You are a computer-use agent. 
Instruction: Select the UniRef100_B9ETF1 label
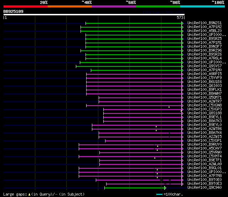tap(204, 160)
